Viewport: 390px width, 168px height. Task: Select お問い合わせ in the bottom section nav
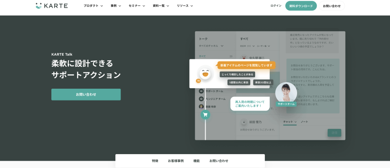[x=218, y=161]
